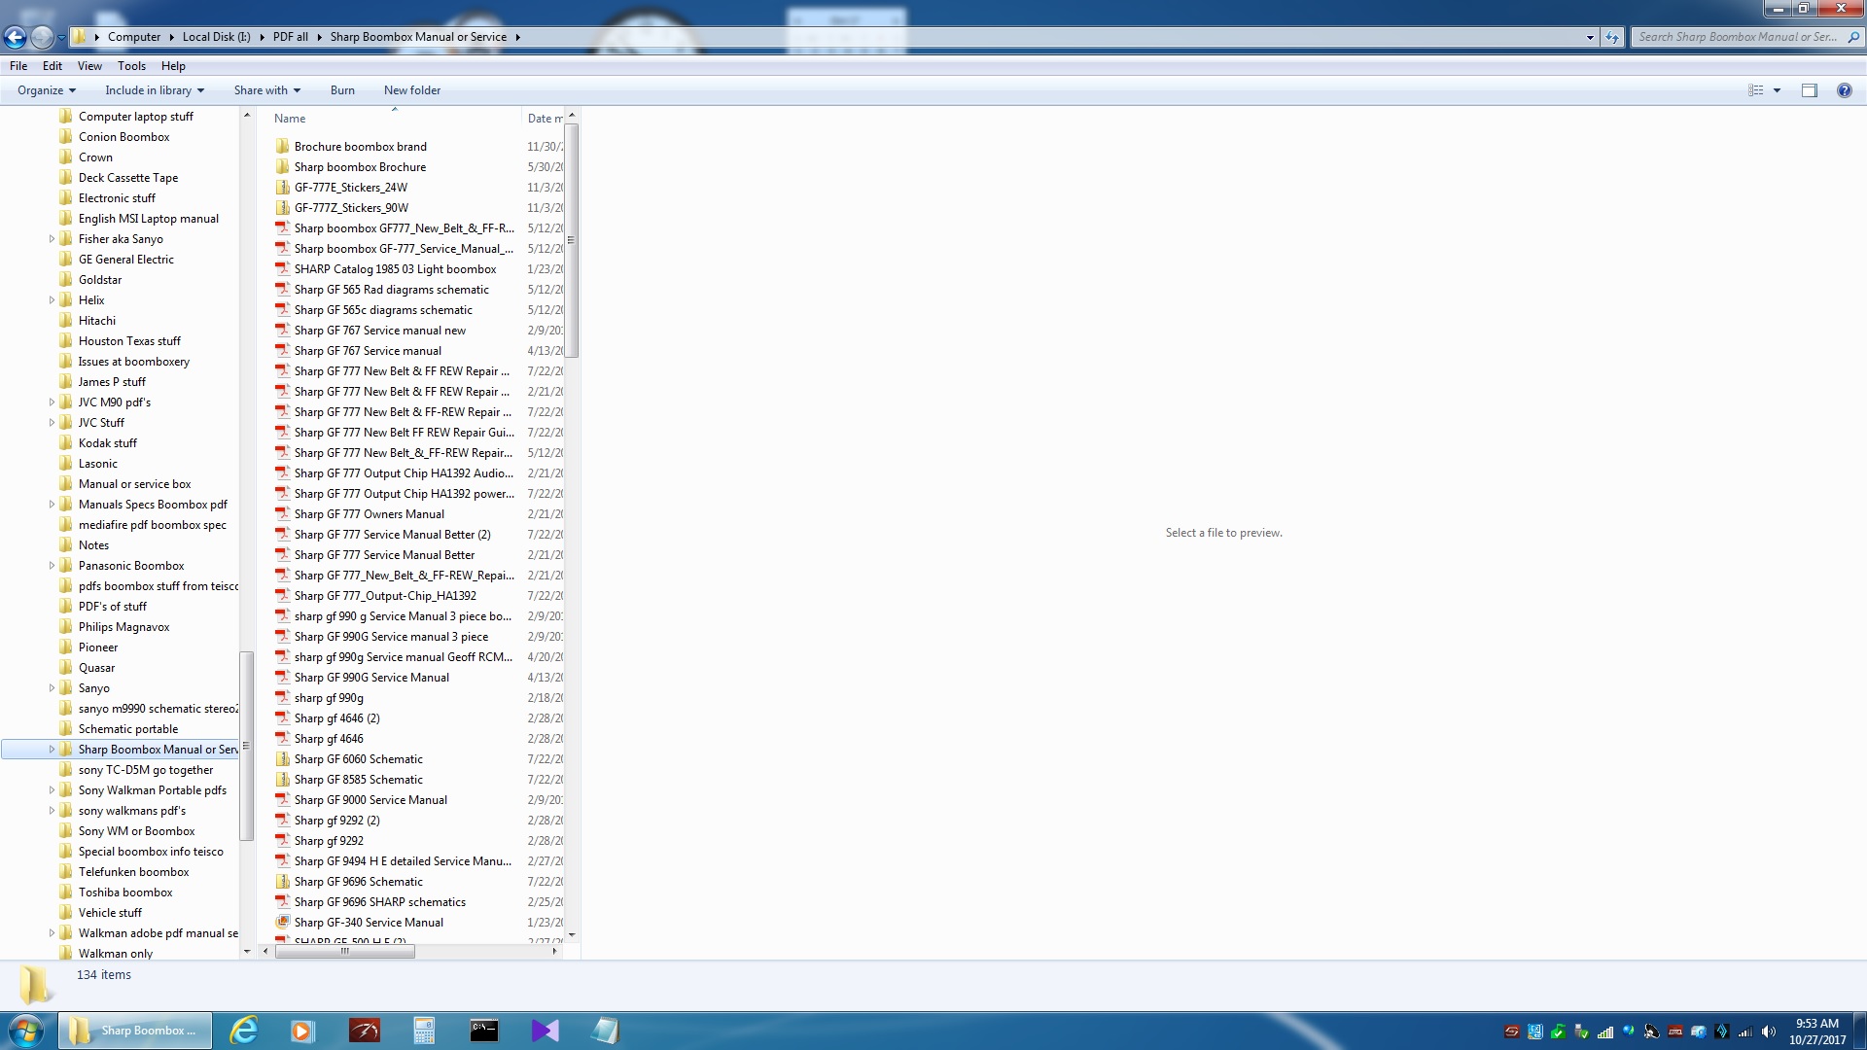
Task: Click the Burn toolbar button
Action: click(x=342, y=90)
